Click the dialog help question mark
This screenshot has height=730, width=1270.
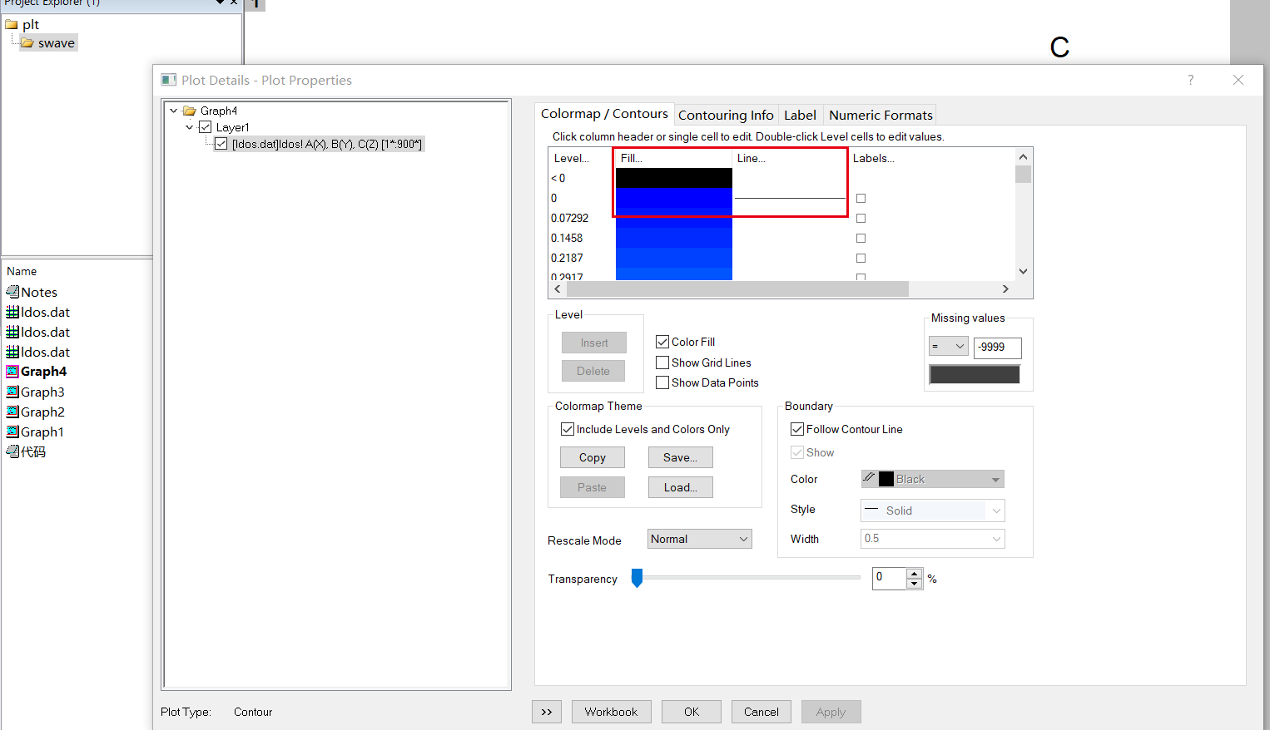[1190, 80]
